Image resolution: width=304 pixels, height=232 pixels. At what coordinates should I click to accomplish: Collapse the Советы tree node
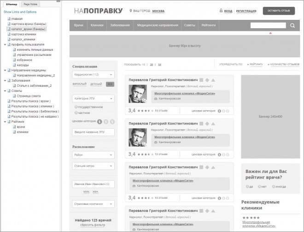pyautogui.click(x=5, y=91)
